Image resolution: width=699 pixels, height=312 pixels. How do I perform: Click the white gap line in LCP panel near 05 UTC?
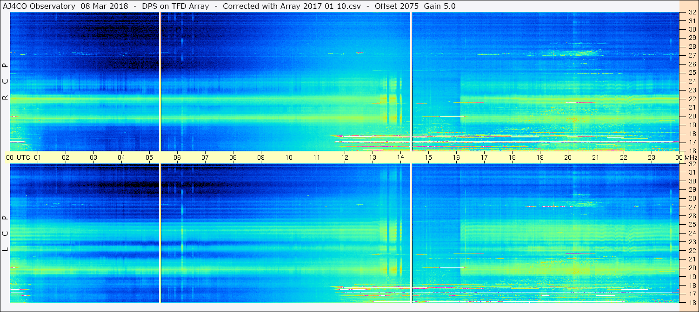pos(160,233)
